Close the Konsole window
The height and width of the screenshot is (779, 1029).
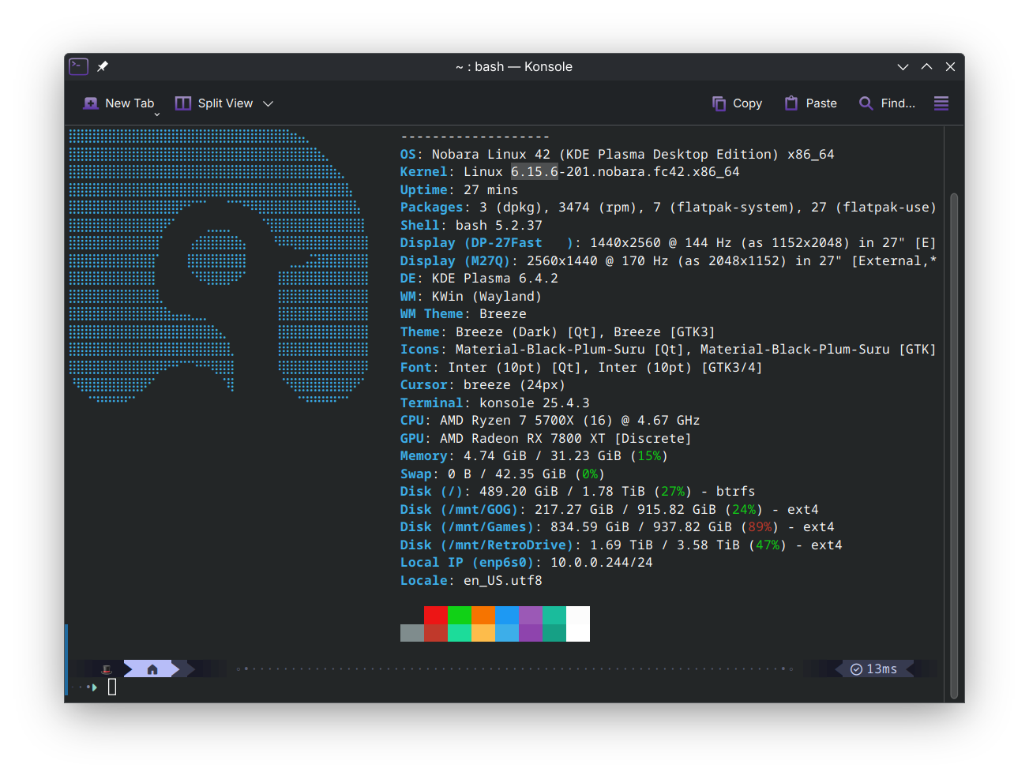[950, 67]
